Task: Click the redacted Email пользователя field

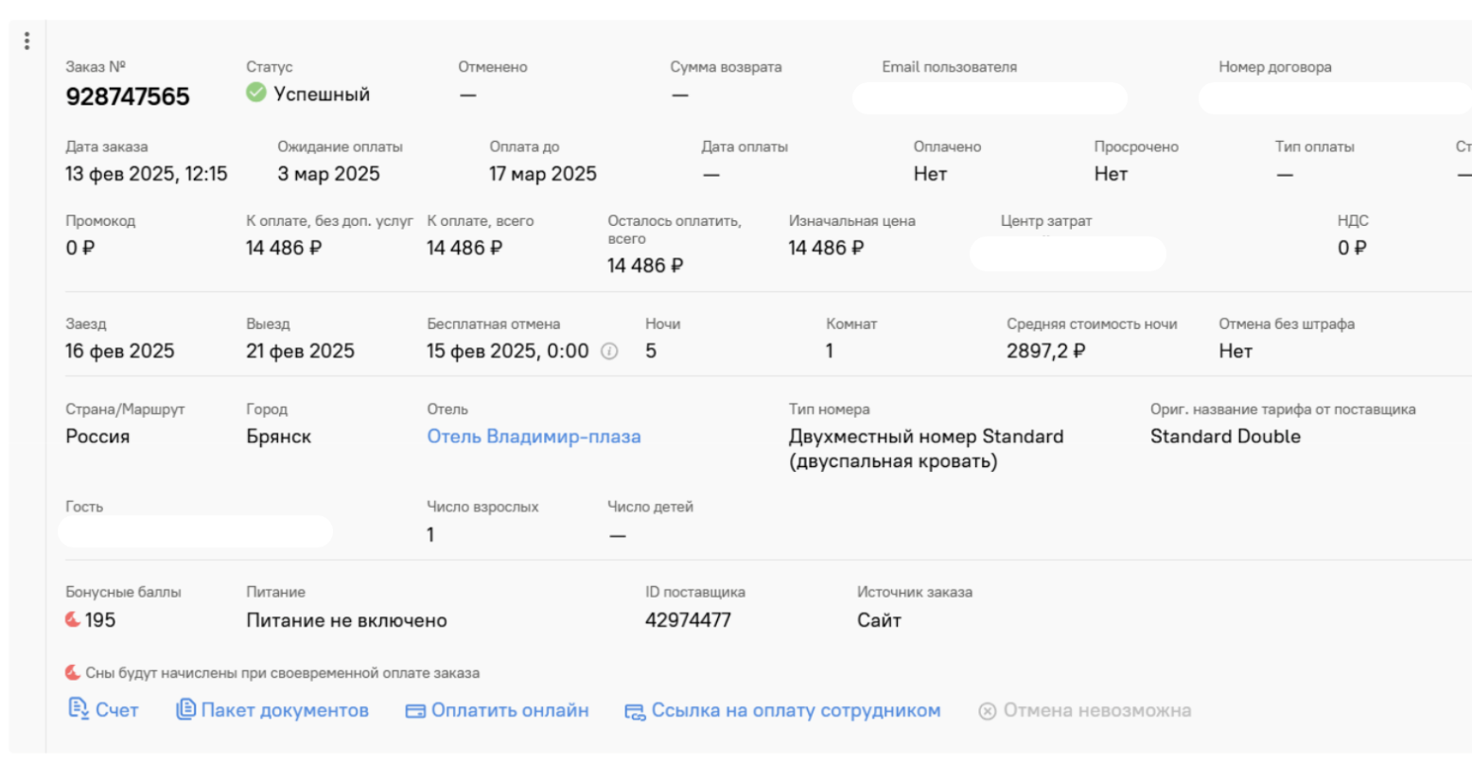Action: (x=990, y=98)
